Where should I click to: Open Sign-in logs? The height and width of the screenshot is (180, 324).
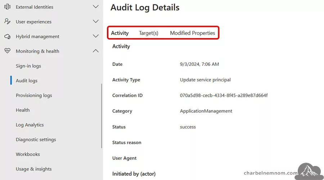point(28,66)
